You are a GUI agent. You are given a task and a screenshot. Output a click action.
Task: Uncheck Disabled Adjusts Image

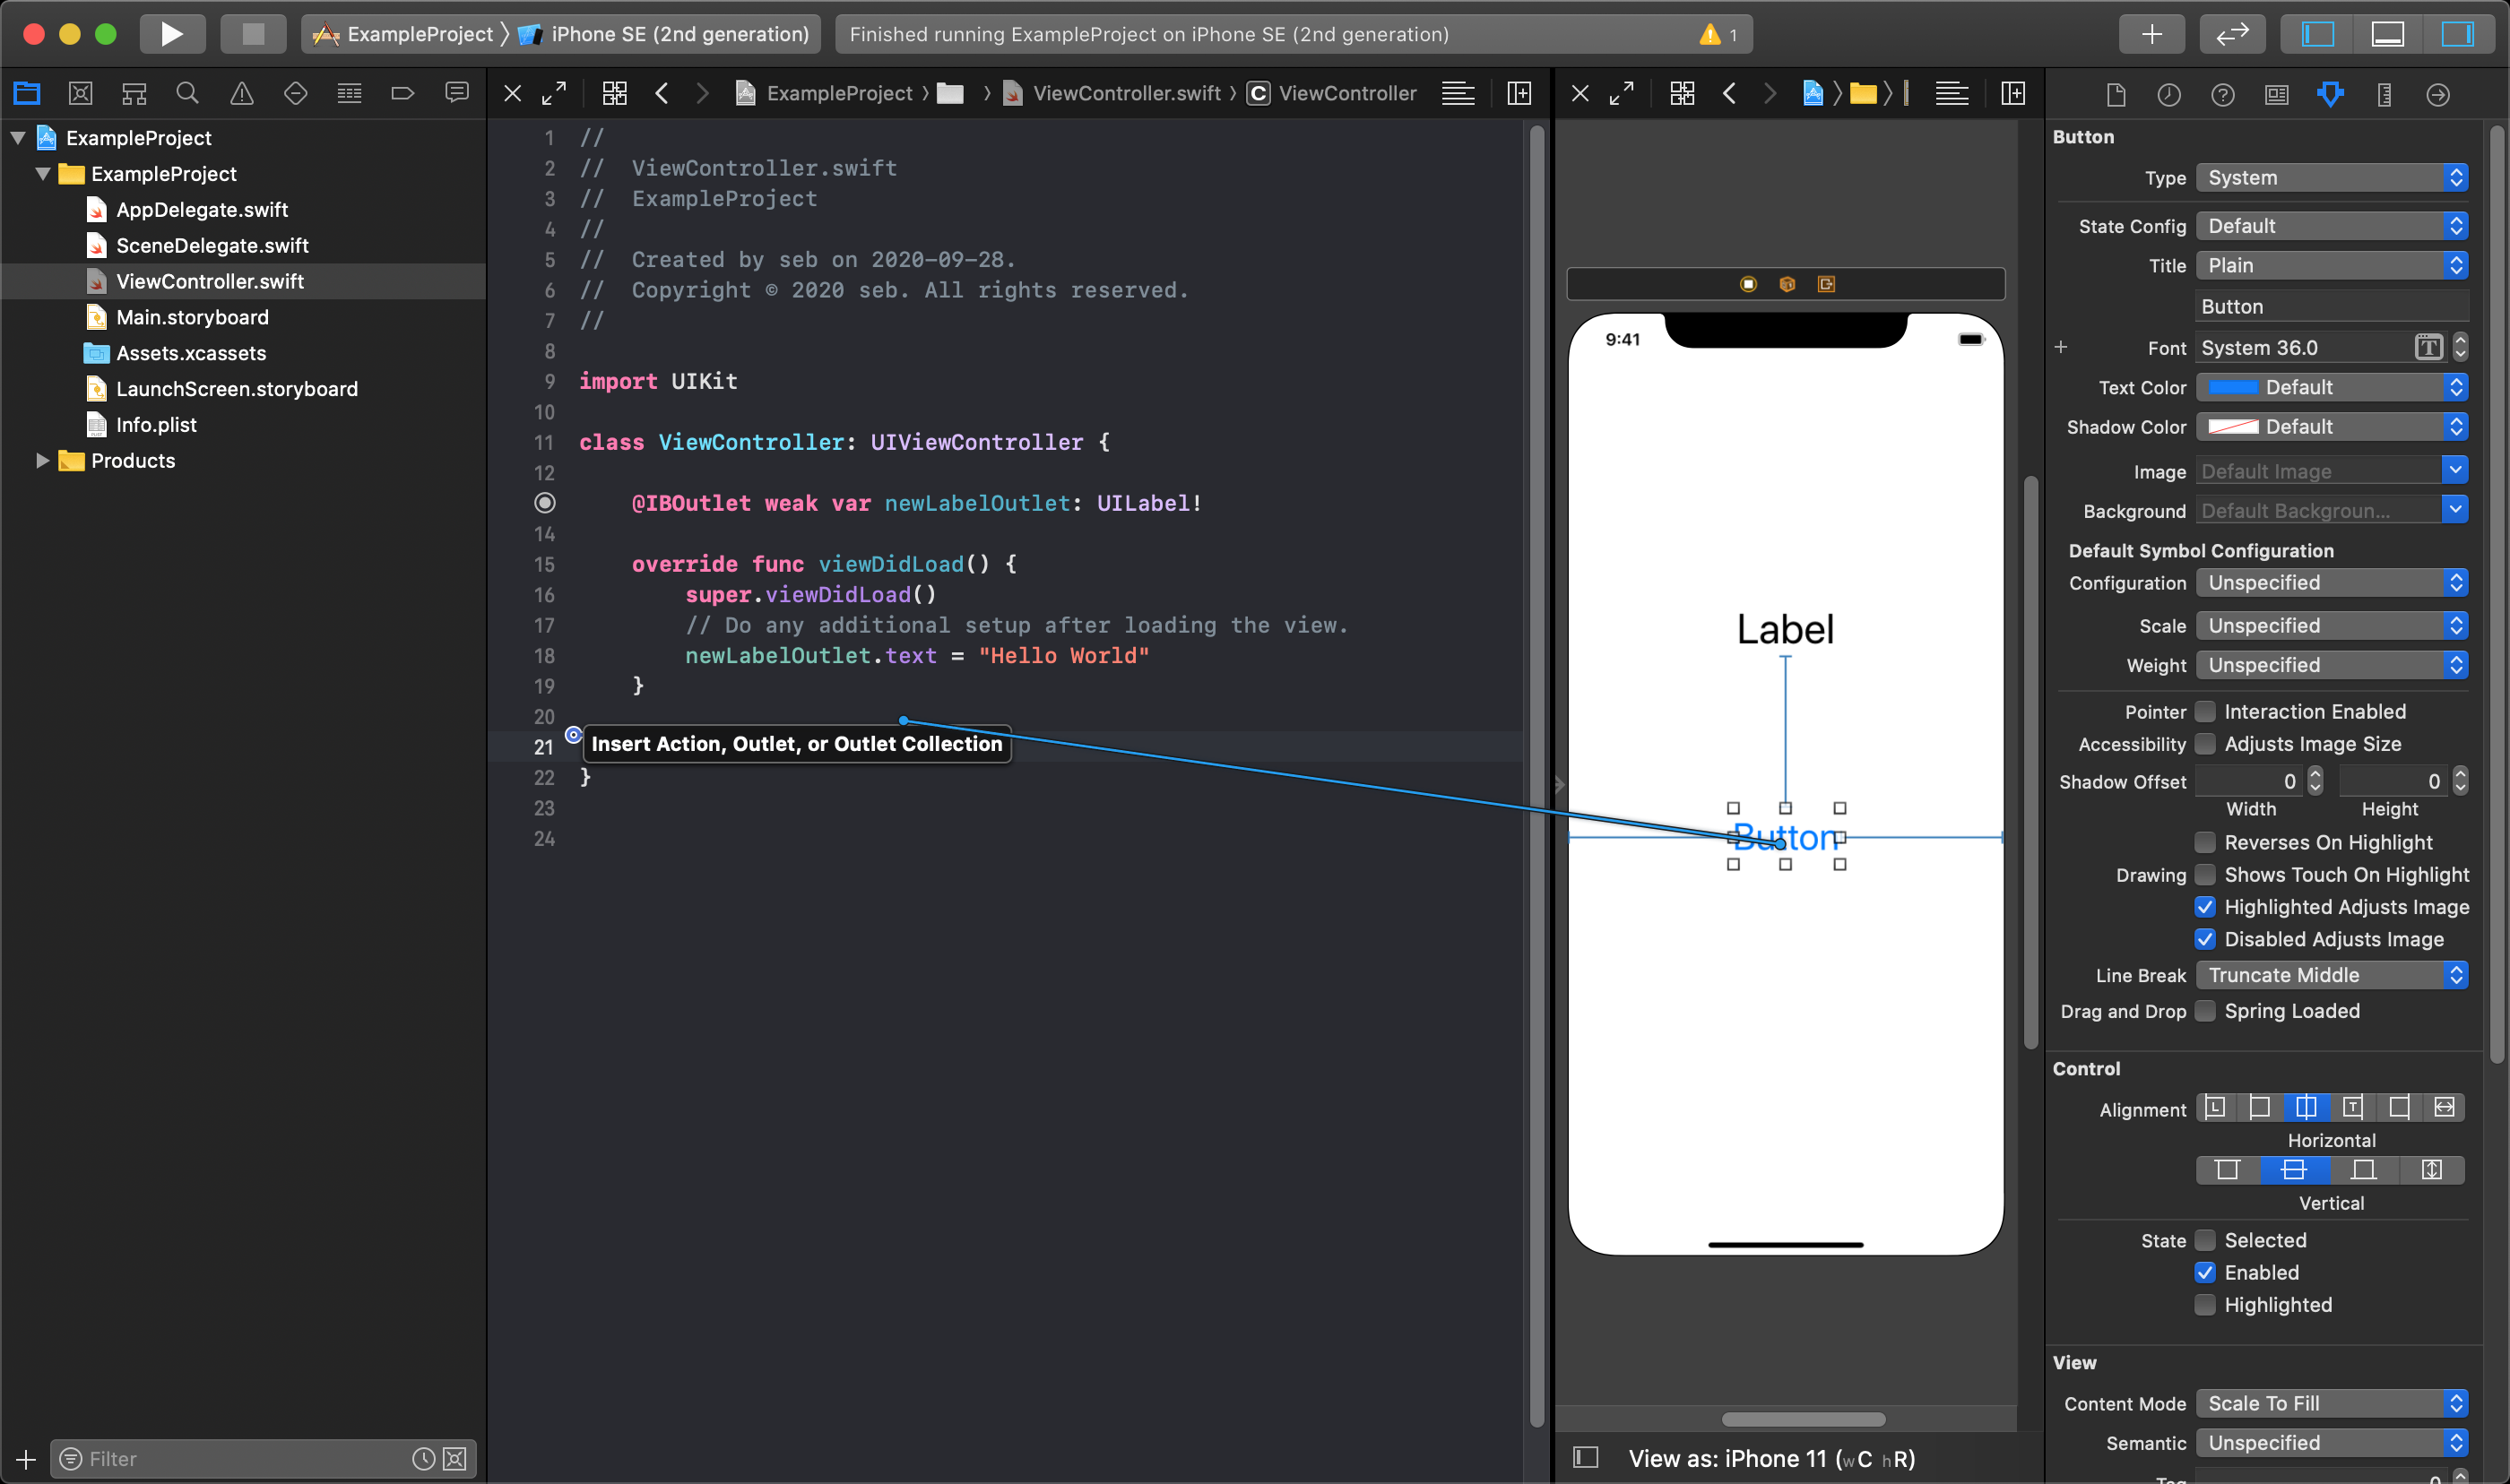(2205, 939)
